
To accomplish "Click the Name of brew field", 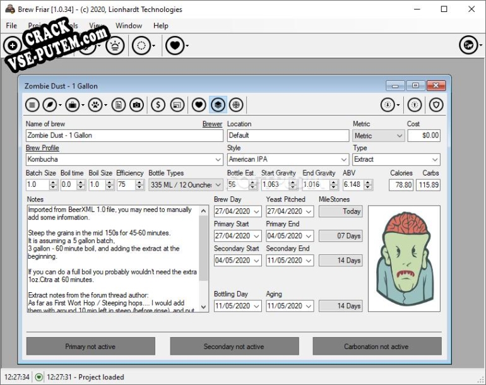I will 124,136.
